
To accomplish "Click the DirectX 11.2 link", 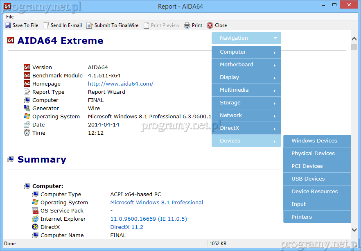I will pyautogui.click(x=126, y=227).
